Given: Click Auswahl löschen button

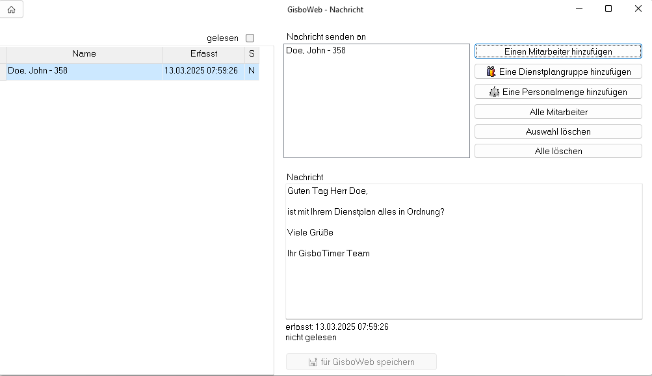Looking at the screenshot, I should tap(558, 131).
